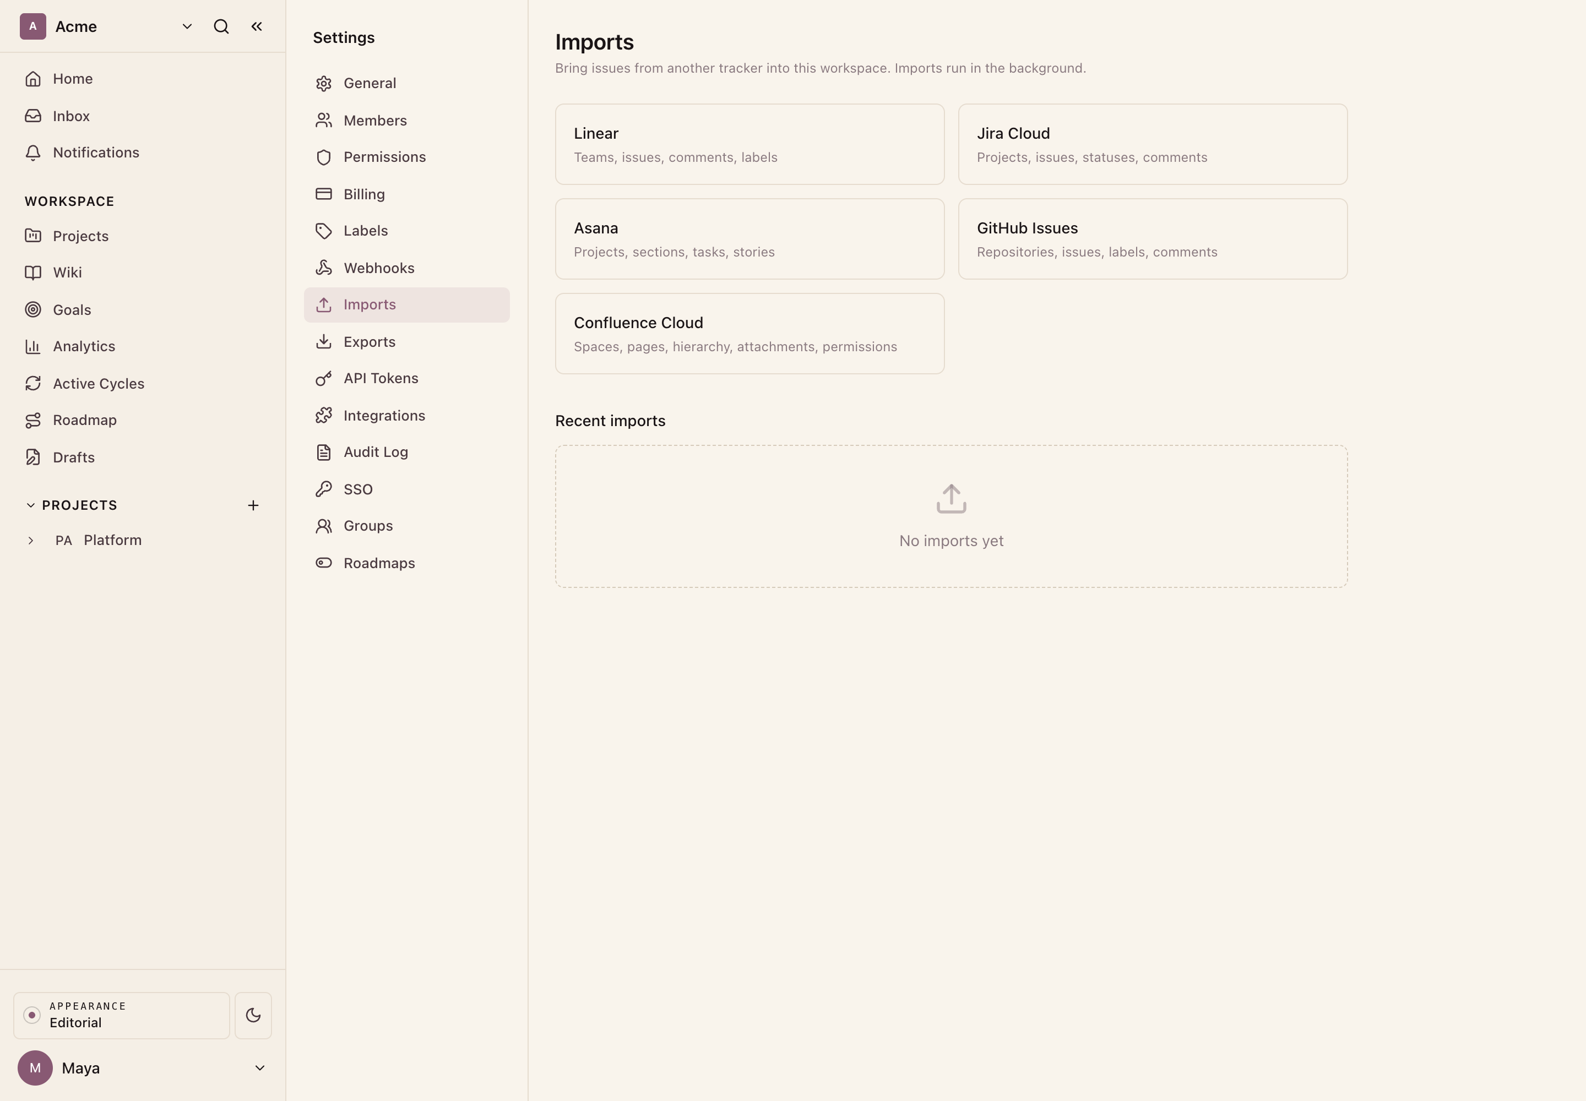Open the Groups settings tab
This screenshot has width=1586, height=1101.
(x=406, y=526)
